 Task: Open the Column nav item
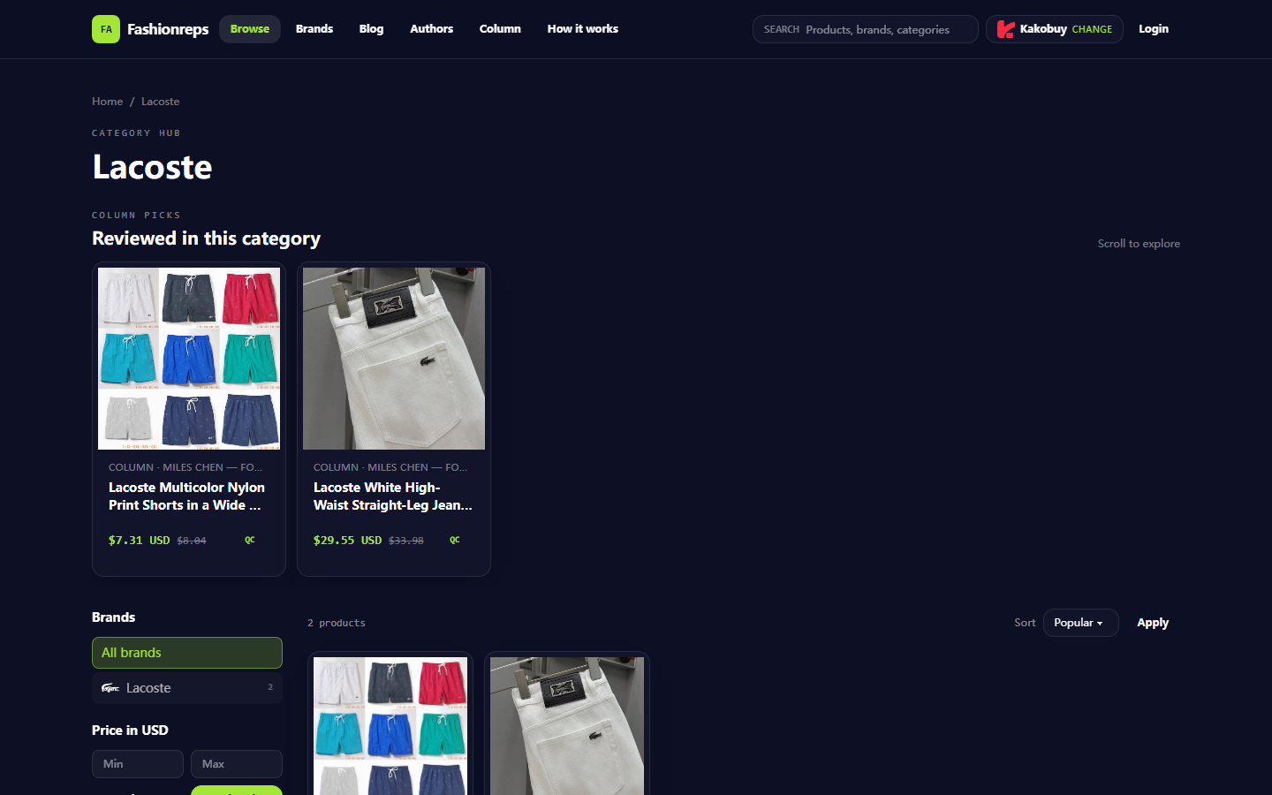pos(500,29)
